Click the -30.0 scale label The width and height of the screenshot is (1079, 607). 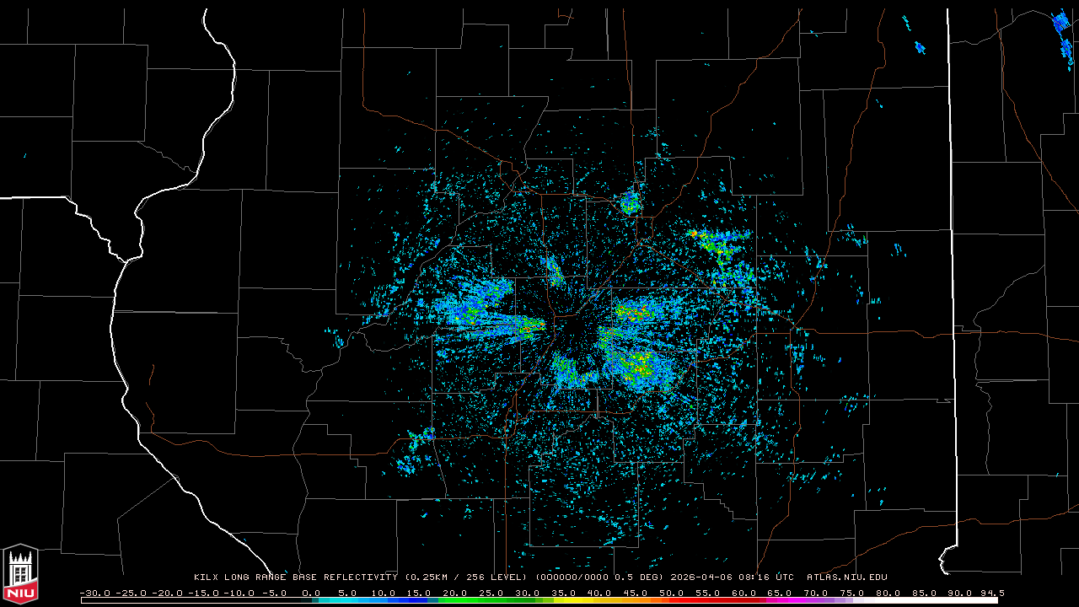(x=95, y=594)
